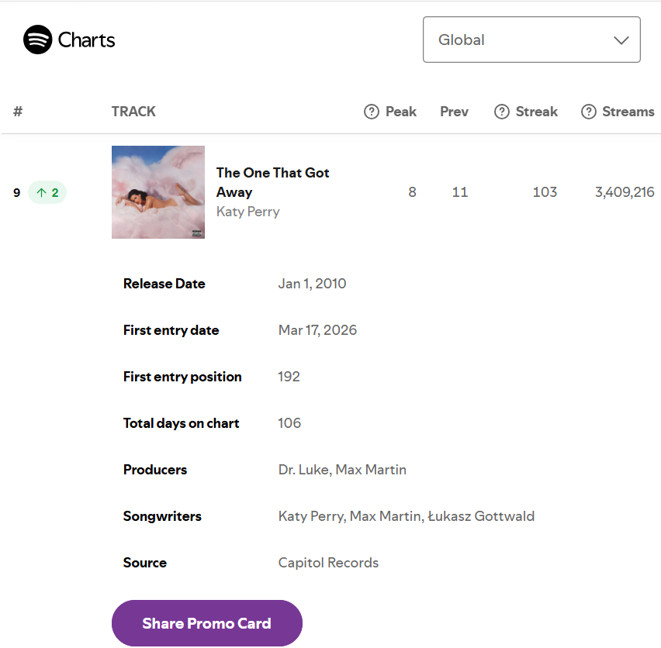This screenshot has width=661, height=648.
Task: Open the Peak help question-mark icon
Action: click(372, 112)
